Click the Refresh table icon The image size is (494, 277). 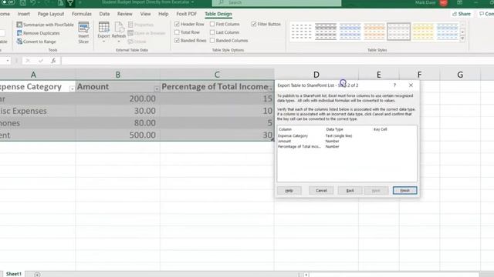pyautogui.click(x=119, y=28)
